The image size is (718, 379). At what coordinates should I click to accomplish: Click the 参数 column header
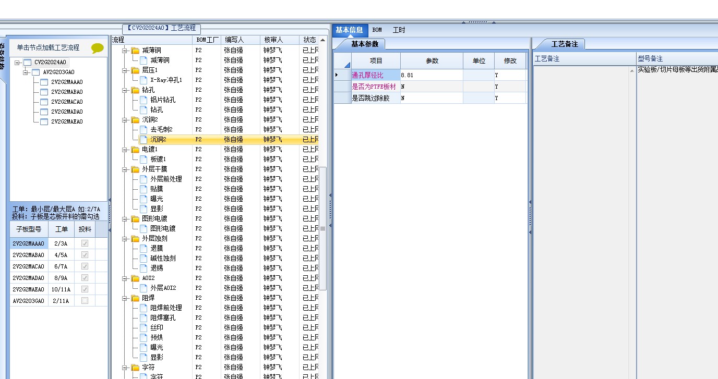[x=432, y=61]
